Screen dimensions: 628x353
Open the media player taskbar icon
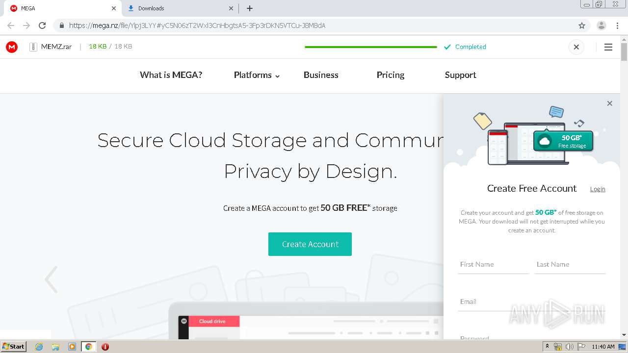pos(72,347)
